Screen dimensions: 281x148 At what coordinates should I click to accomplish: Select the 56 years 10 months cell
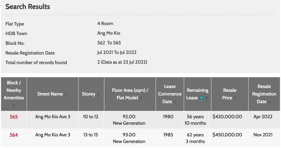195,120
